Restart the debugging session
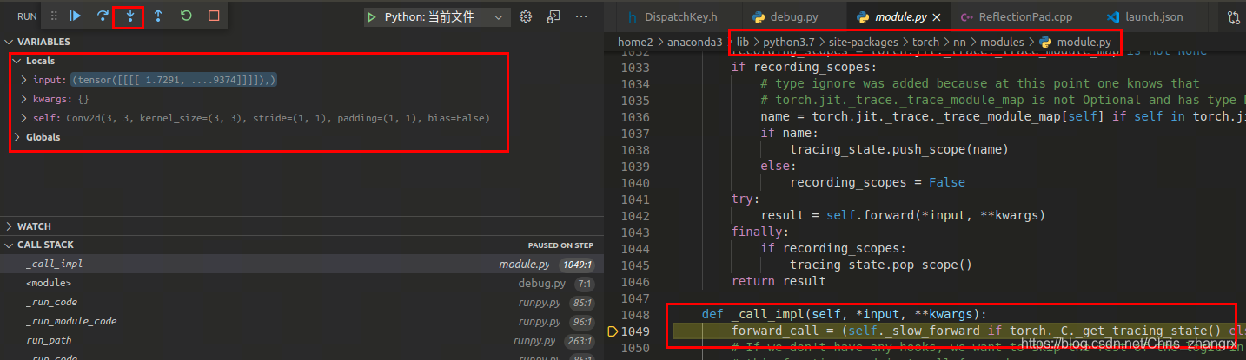This screenshot has width=1246, height=360. click(185, 16)
